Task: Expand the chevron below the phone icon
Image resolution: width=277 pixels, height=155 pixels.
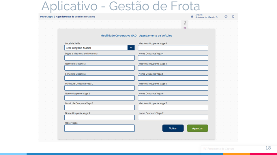Action: [x=185, y=25]
